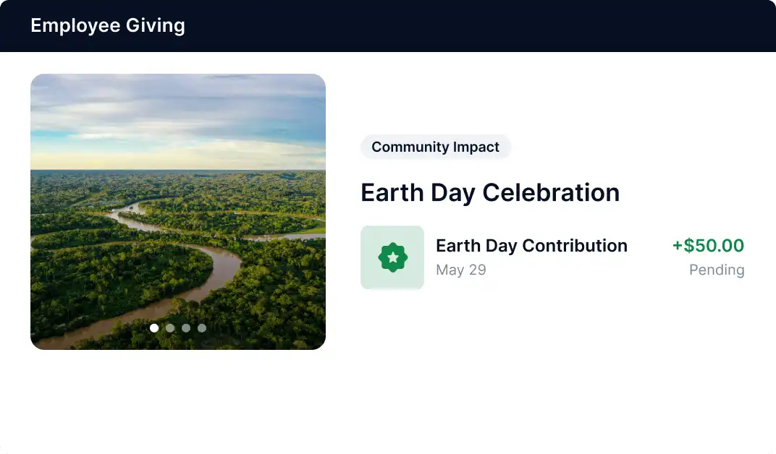Click the May 29 date text
Viewport: 776px width, 454px height.
461,270
